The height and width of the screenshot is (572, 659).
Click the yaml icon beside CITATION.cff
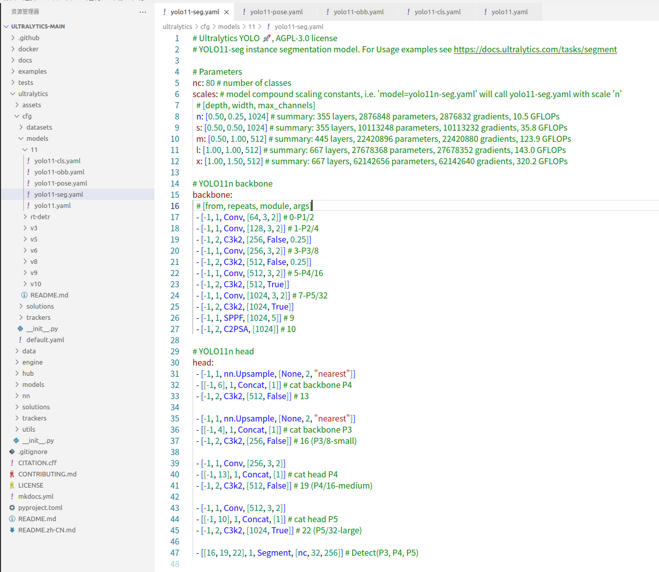coord(12,463)
